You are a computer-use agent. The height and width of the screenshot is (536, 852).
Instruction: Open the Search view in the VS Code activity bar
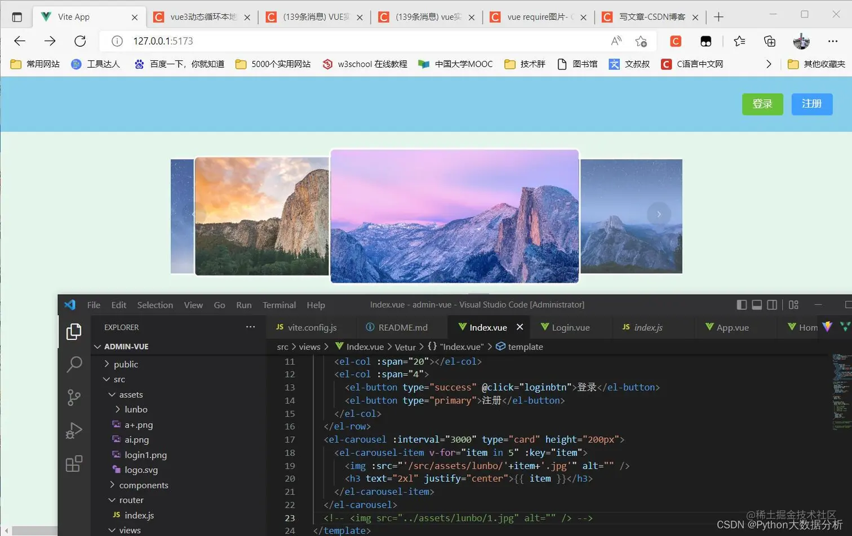tap(74, 364)
